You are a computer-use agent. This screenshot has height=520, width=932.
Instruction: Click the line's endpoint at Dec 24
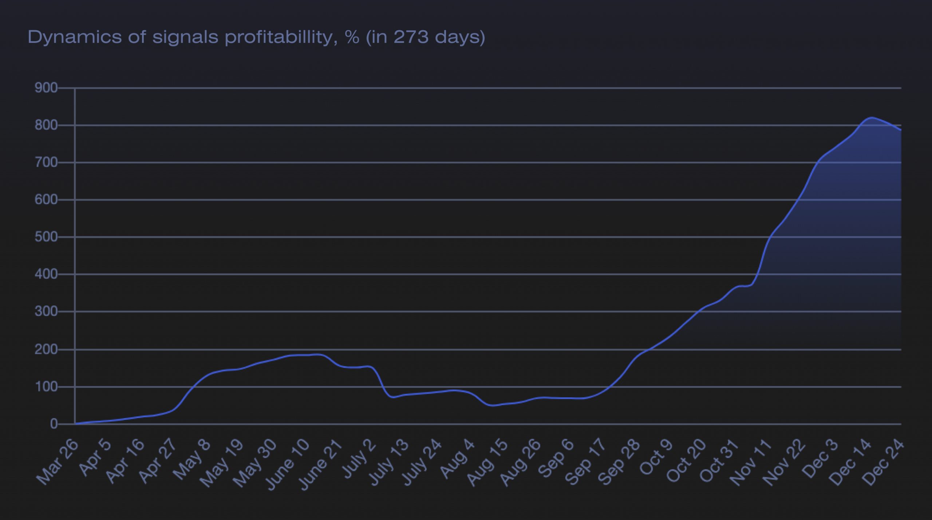(x=901, y=130)
